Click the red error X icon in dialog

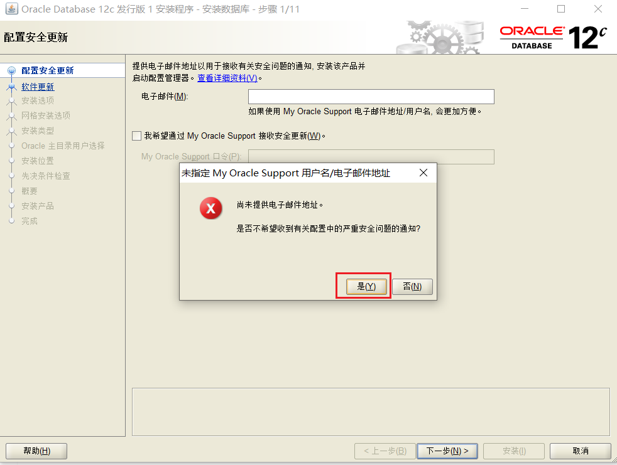click(x=211, y=208)
